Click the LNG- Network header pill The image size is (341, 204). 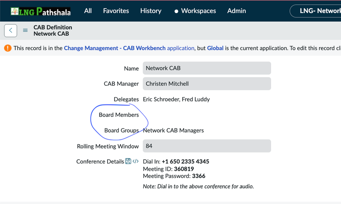317,11
